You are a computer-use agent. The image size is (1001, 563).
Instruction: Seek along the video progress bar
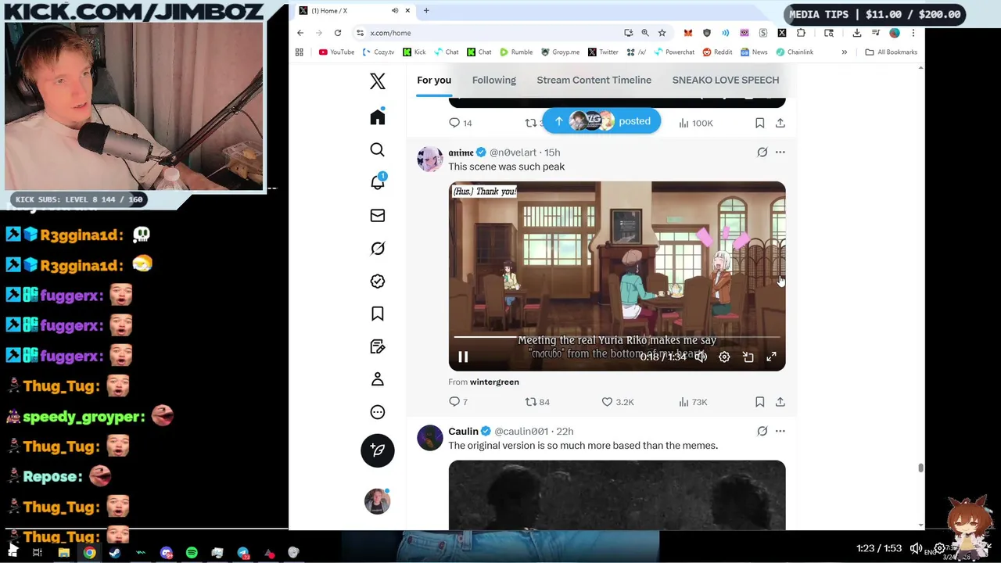(617, 338)
